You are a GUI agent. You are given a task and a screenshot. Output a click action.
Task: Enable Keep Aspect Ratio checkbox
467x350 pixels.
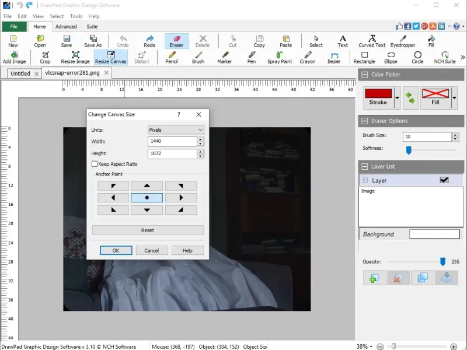(95, 164)
